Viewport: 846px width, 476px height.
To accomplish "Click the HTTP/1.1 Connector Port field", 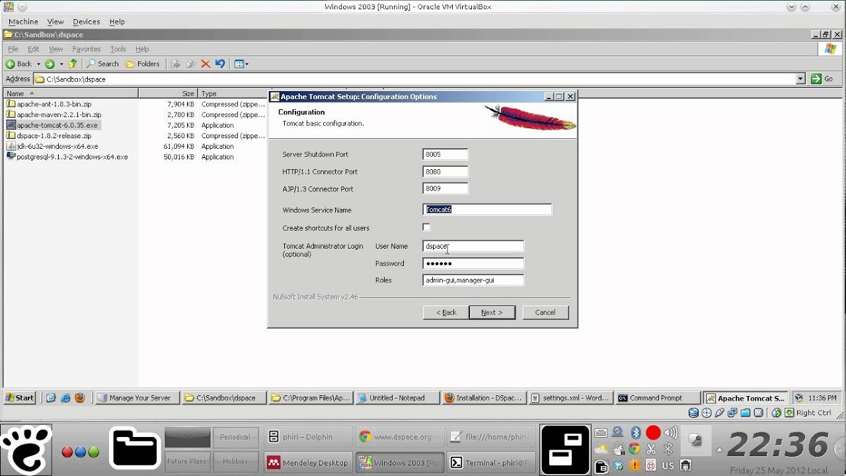I will coord(445,171).
